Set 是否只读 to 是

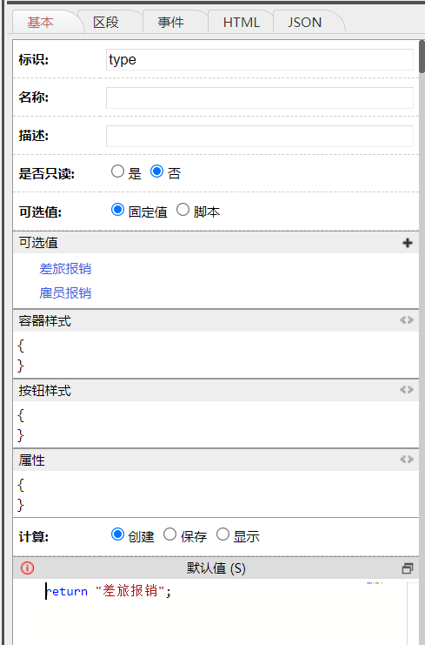(117, 171)
